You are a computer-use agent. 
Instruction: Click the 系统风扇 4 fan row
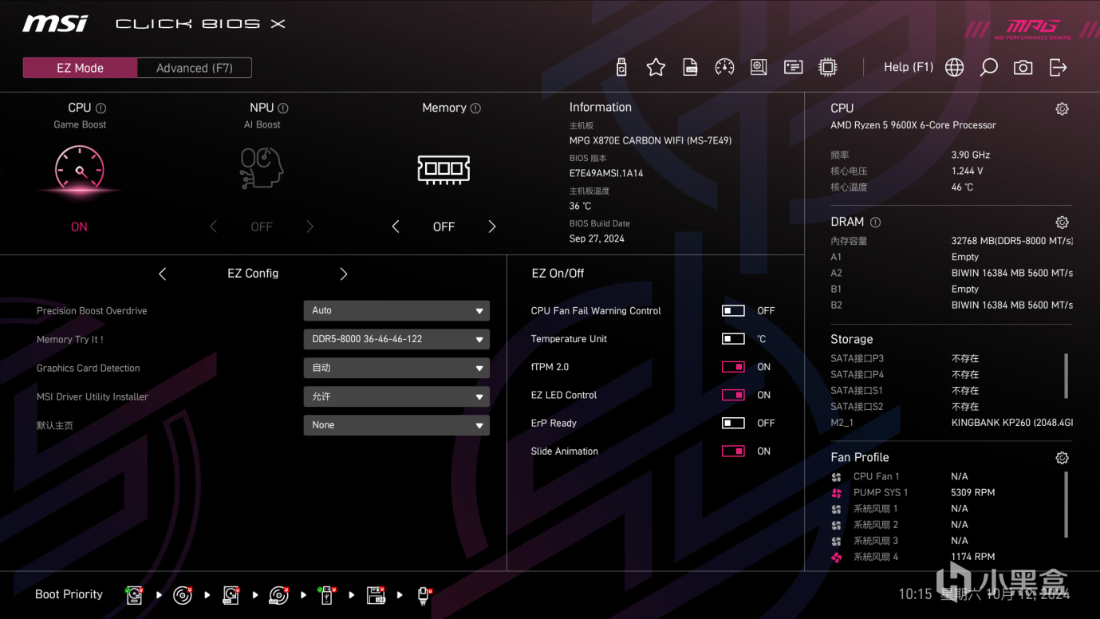(952, 557)
